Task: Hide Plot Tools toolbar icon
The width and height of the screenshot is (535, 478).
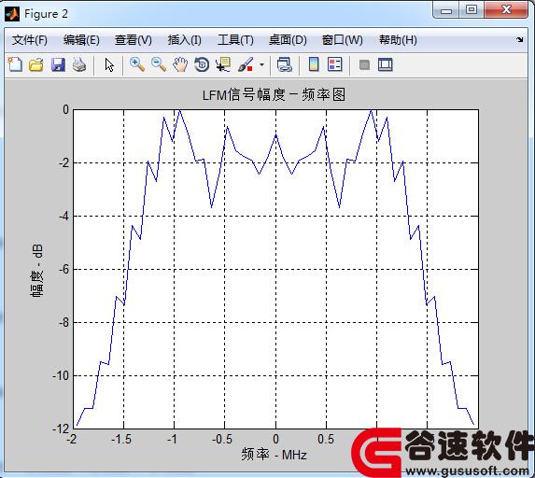Action: point(364,64)
